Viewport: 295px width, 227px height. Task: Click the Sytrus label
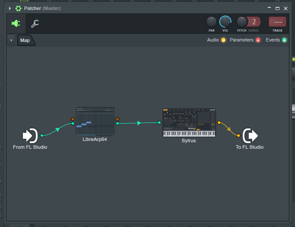click(189, 141)
